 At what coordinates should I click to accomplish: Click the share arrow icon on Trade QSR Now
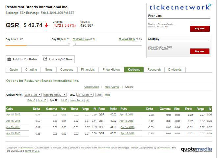[45, 59]
